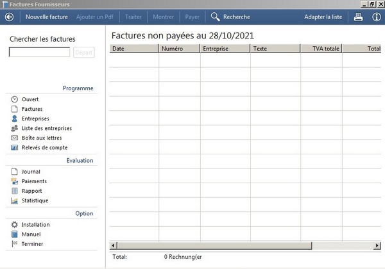Click the flag icon beside Terminer
The height and width of the screenshot is (269, 385).
[x=15, y=244]
